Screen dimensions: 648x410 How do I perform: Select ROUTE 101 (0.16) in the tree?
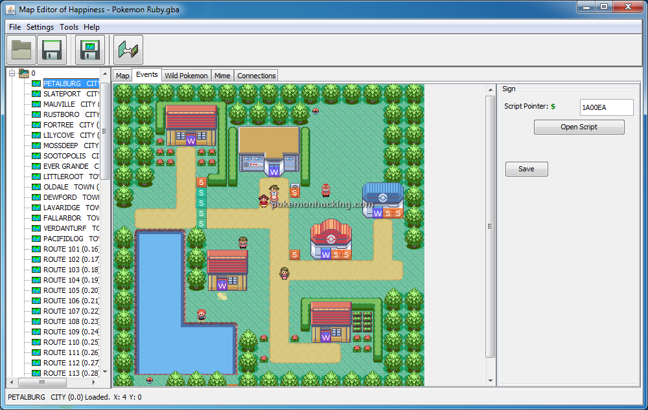[71, 249]
